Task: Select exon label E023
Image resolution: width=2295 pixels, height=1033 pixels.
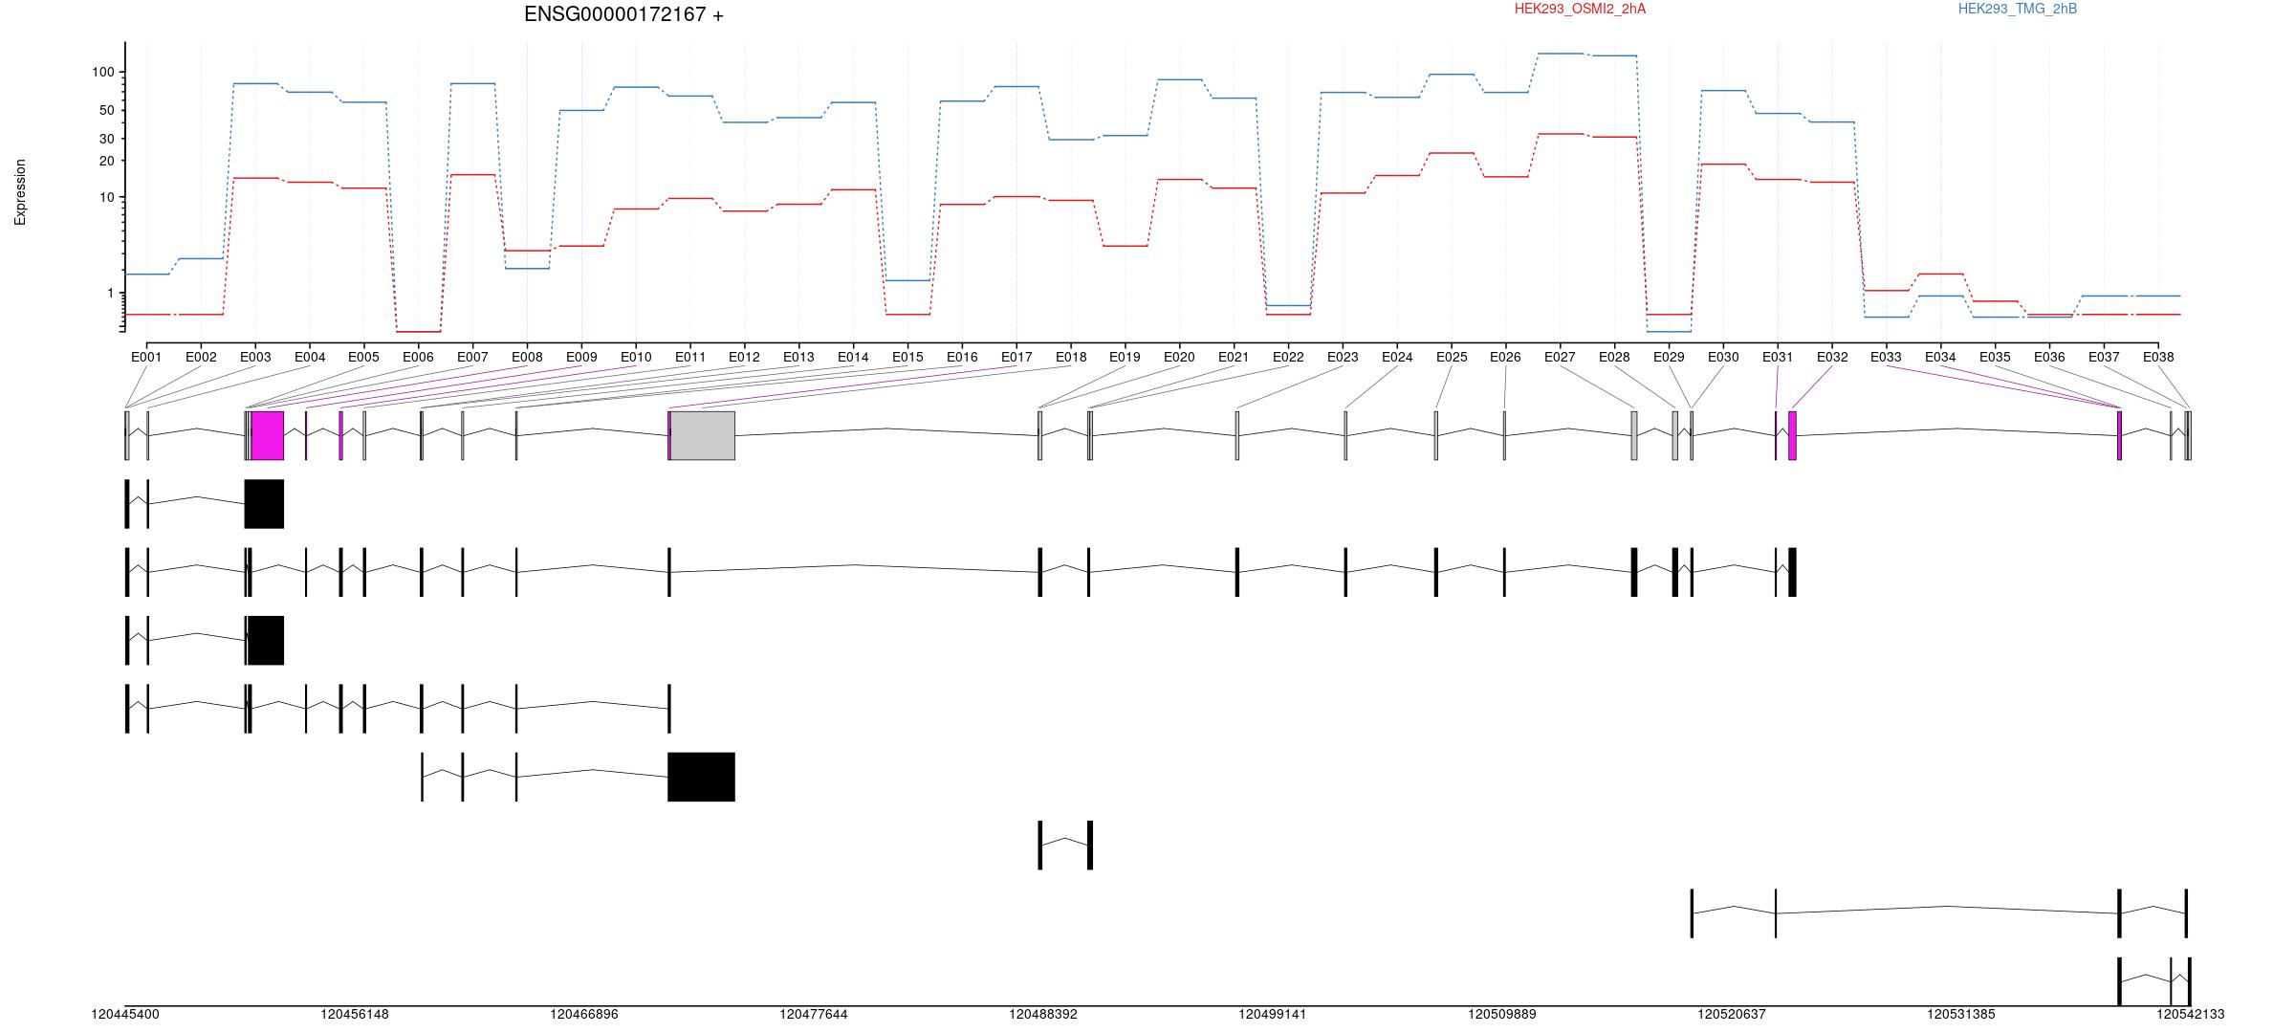Action: click(x=1343, y=357)
